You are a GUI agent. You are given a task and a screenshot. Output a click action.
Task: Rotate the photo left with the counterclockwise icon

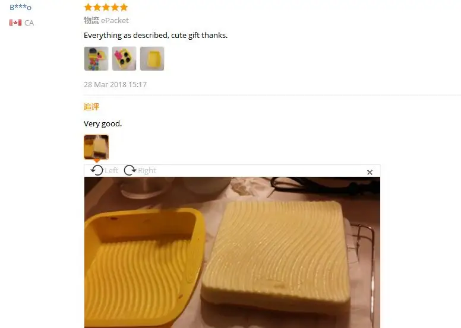pos(97,170)
